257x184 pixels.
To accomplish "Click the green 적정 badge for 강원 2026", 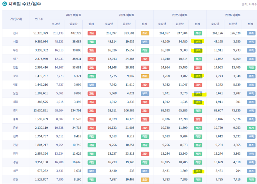I will [x=251, y=180].
